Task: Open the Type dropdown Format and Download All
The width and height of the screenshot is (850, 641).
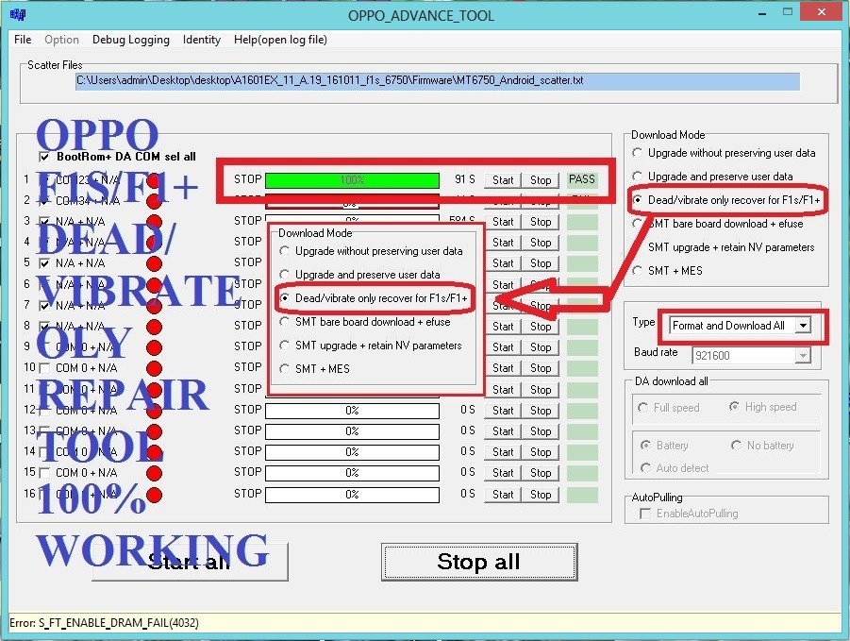Action: [x=741, y=326]
